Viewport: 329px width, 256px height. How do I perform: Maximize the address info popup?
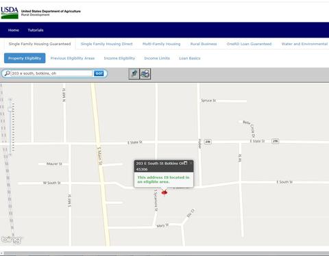coord(186,163)
